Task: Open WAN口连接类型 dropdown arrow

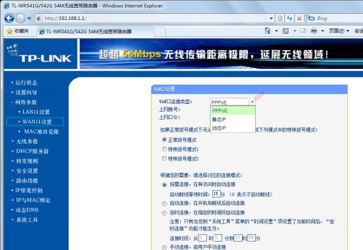Action: [252, 102]
